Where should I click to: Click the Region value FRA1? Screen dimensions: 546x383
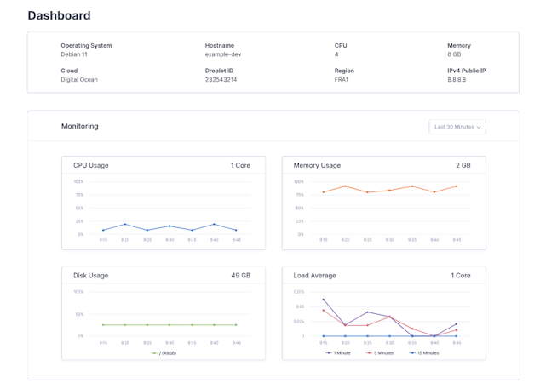click(x=343, y=80)
